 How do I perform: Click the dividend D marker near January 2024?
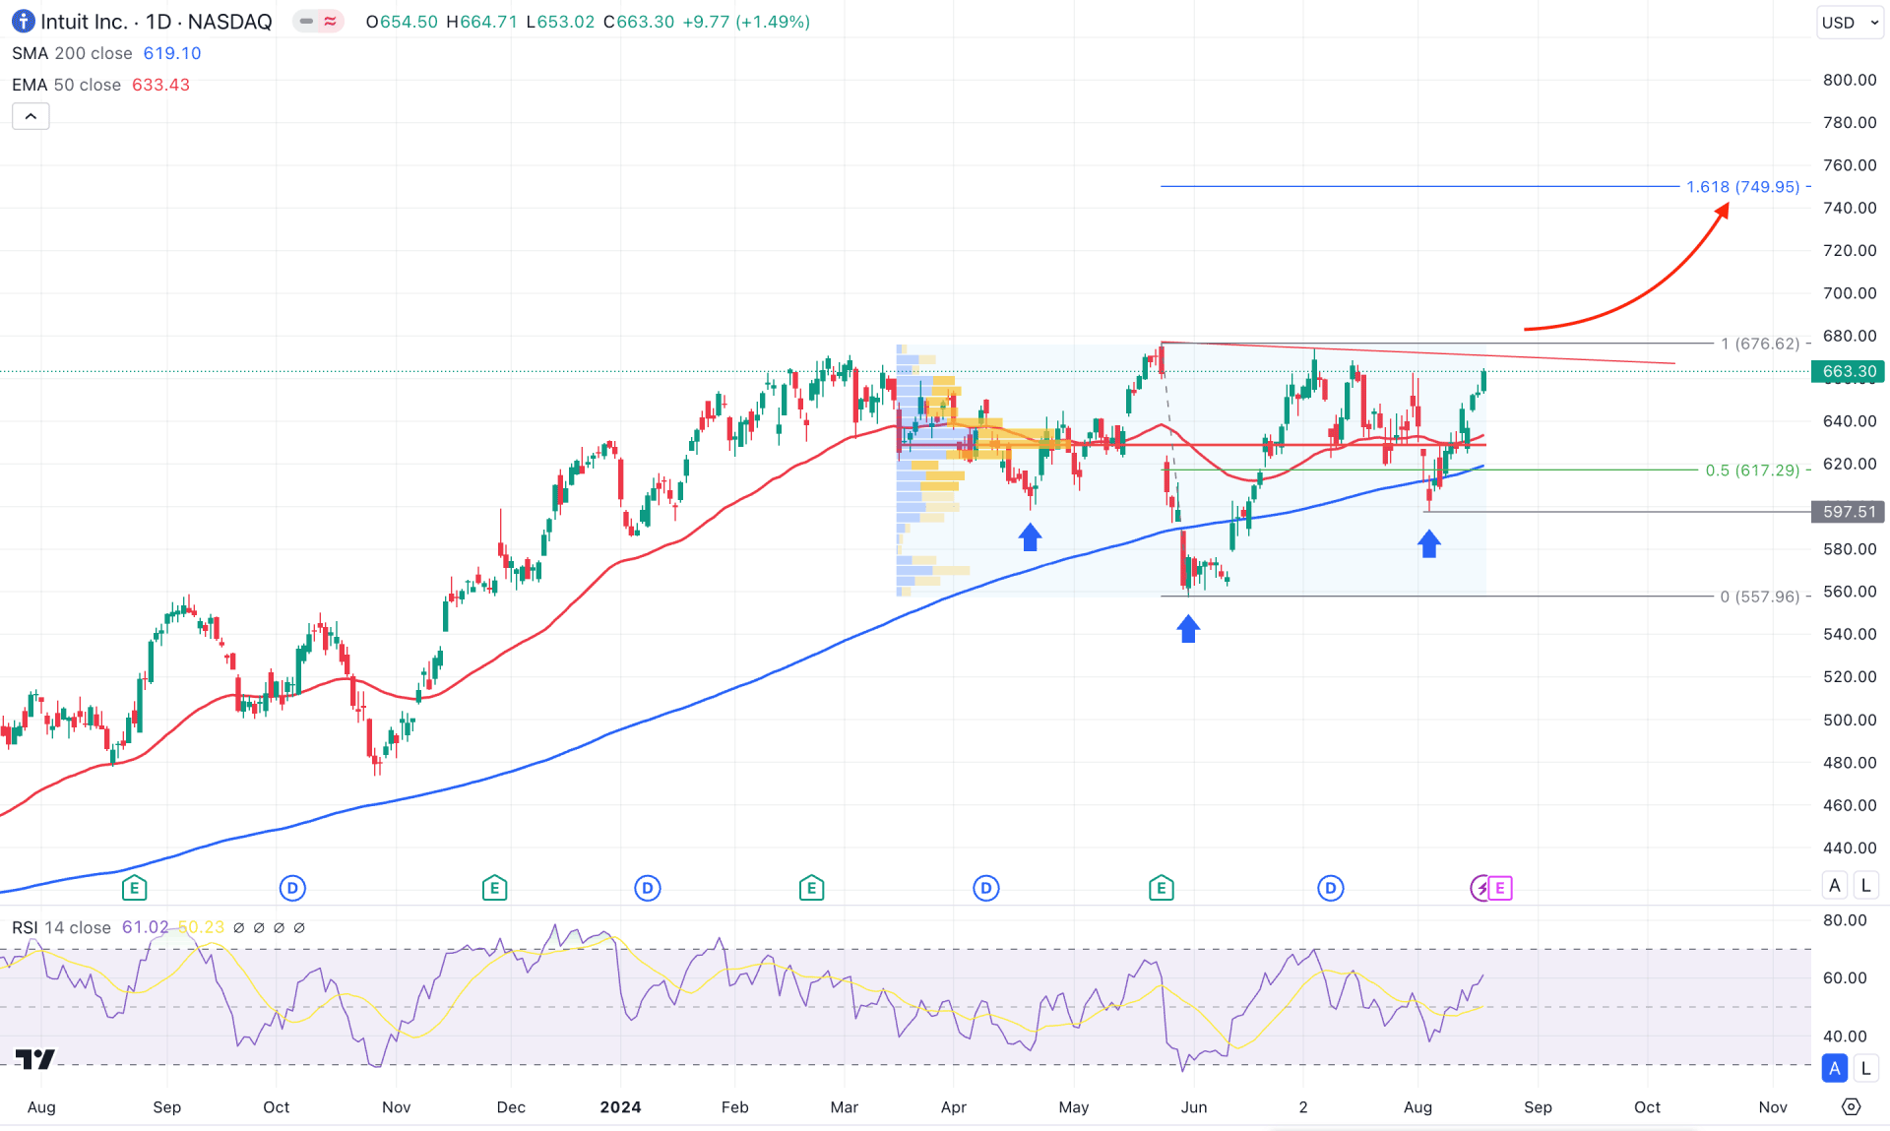tap(647, 888)
